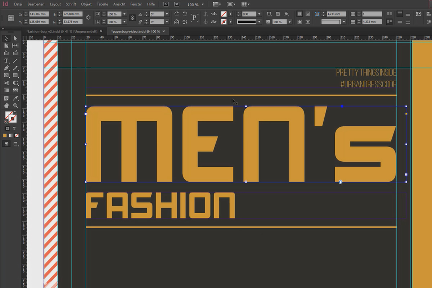Open the Schrift menu

pos(71,4)
